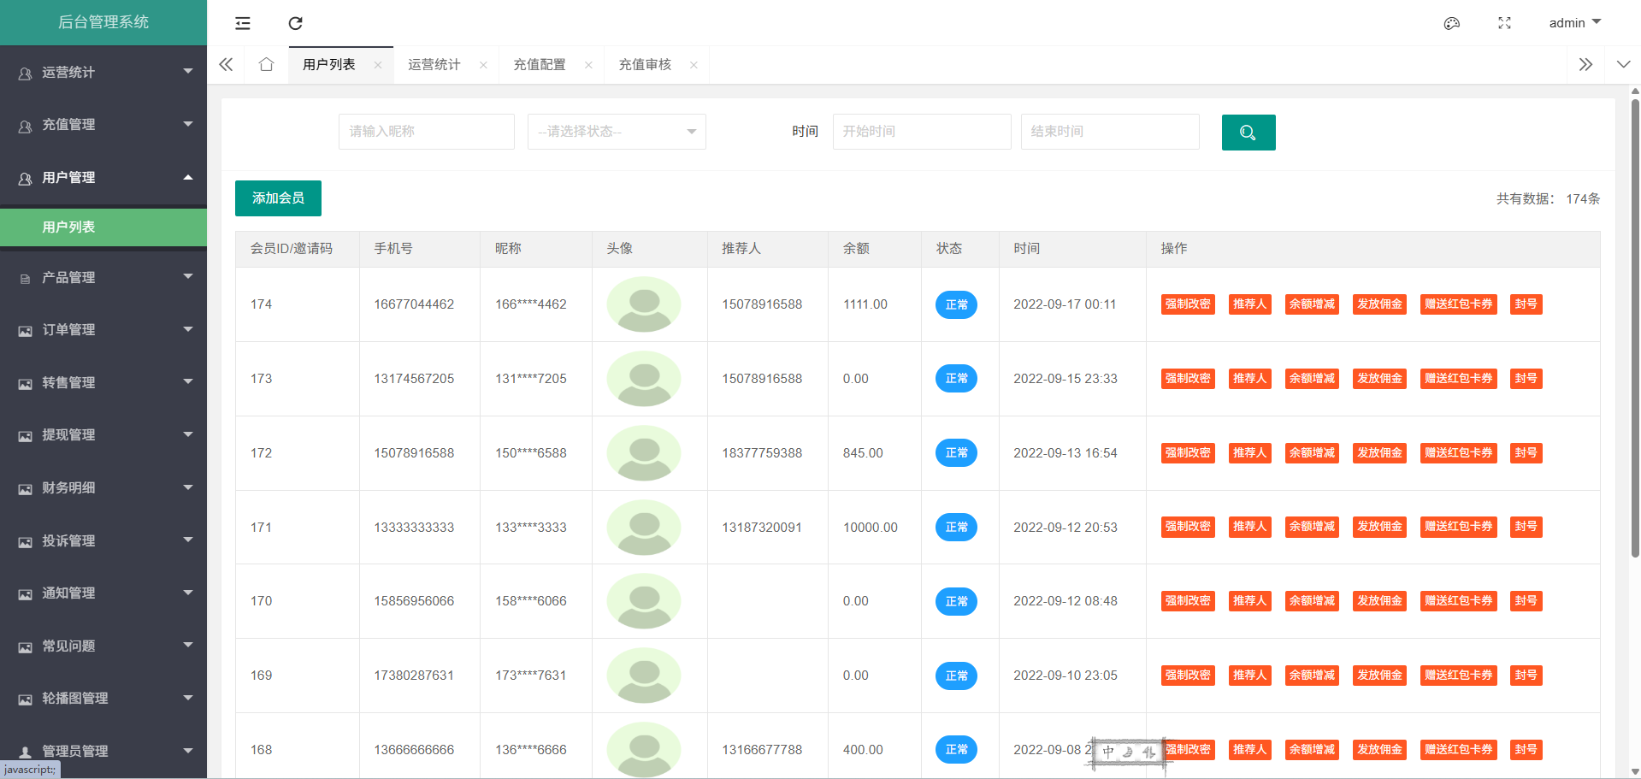The width and height of the screenshot is (1641, 779).
Task: Click the green search magnifier button
Action: [x=1248, y=133]
